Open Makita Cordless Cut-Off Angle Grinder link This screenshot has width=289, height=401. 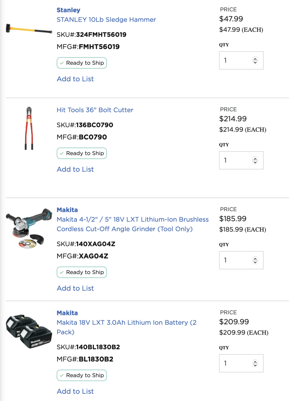pos(133,224)
